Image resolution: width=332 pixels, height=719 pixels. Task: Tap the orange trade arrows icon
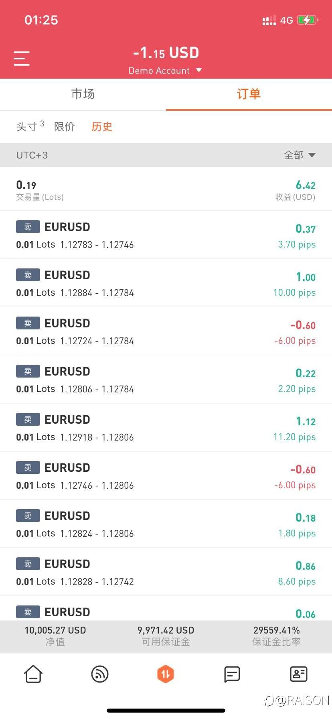166,674
